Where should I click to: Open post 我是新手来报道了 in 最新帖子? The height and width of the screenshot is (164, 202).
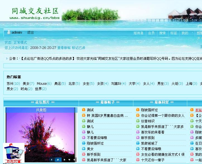click(107, 160)
